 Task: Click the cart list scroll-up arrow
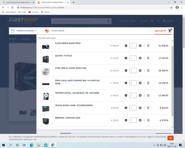[x=172, y=41]
